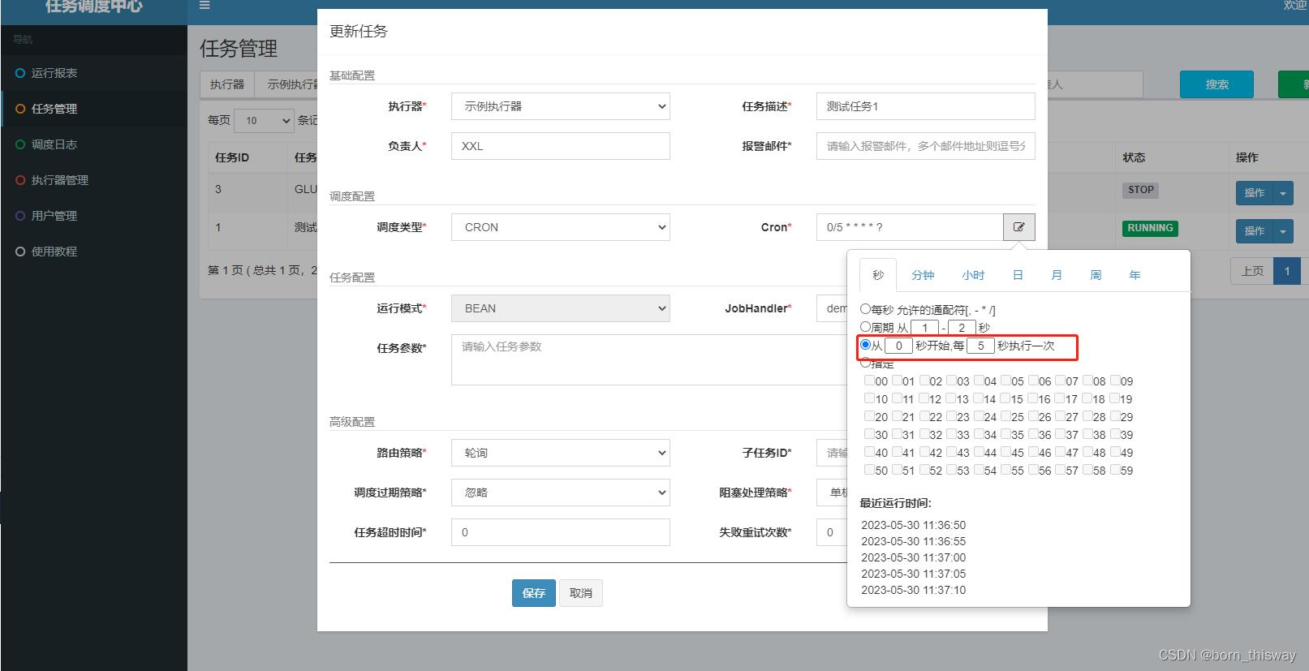Select page 1 in pagination
The image size is (1309, 671).
(1287, 271)
